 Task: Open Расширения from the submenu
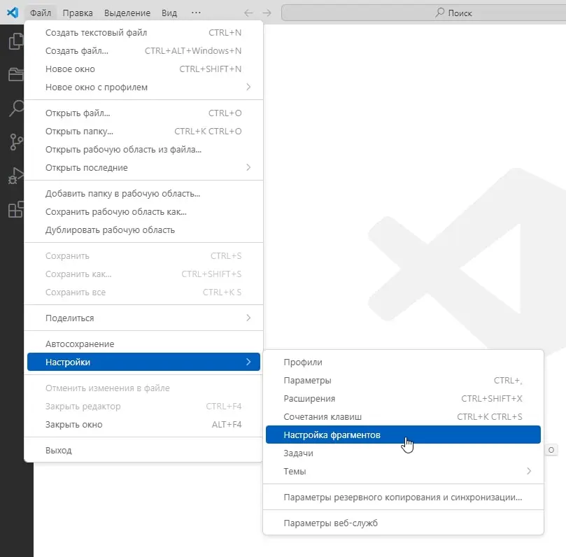tap(403, 399)
